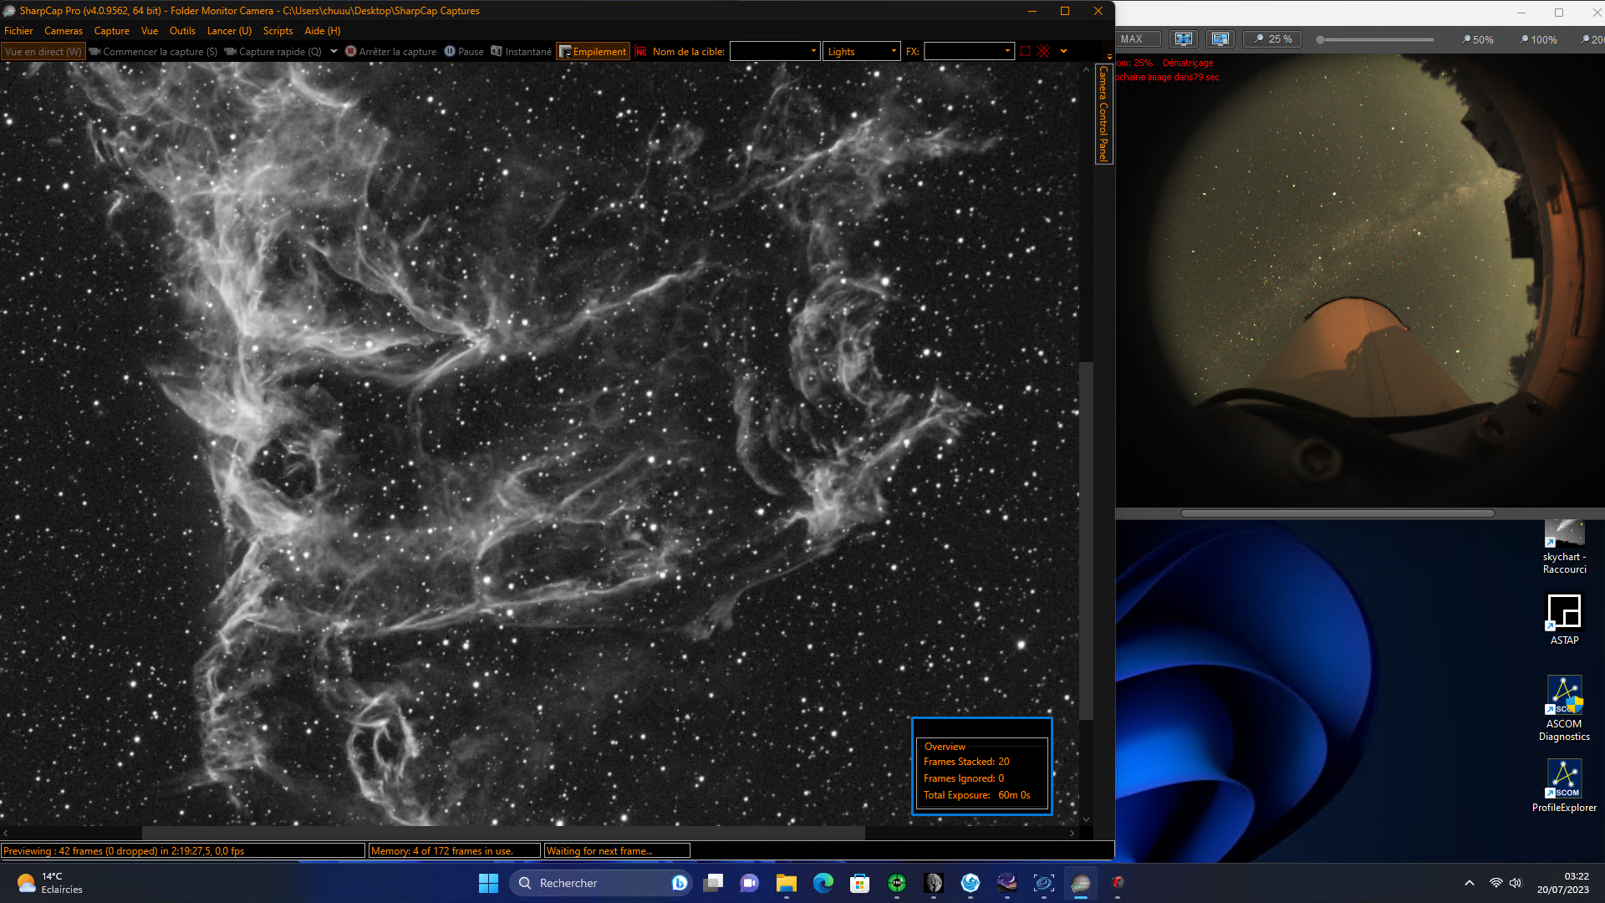
Task: Click the Memory frames in use status
Action: (x=454, y=851)
